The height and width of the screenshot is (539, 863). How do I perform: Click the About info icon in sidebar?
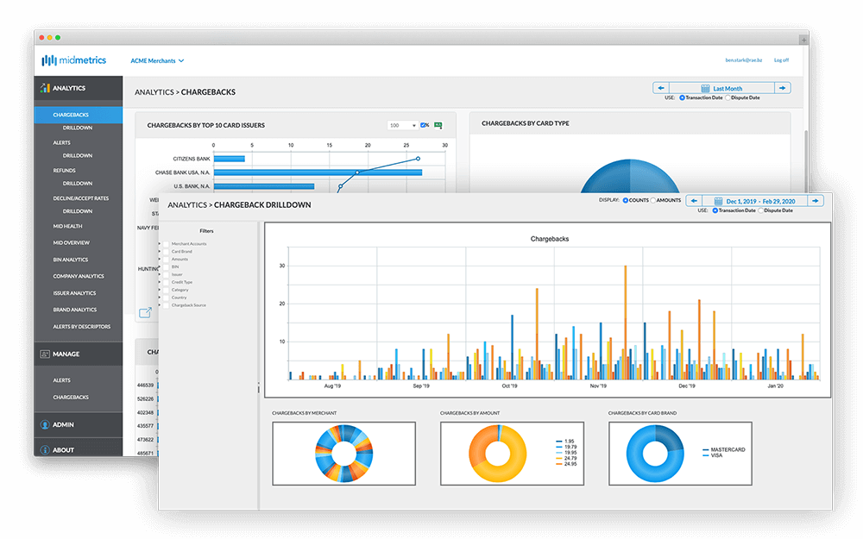(45, 449)
